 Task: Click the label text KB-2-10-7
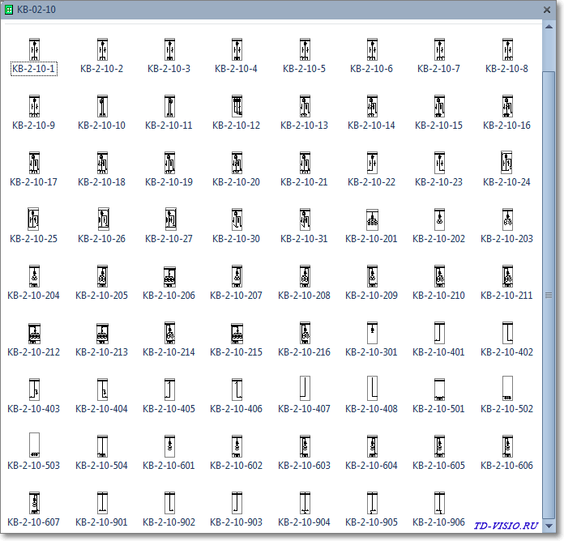coord(439,69)
